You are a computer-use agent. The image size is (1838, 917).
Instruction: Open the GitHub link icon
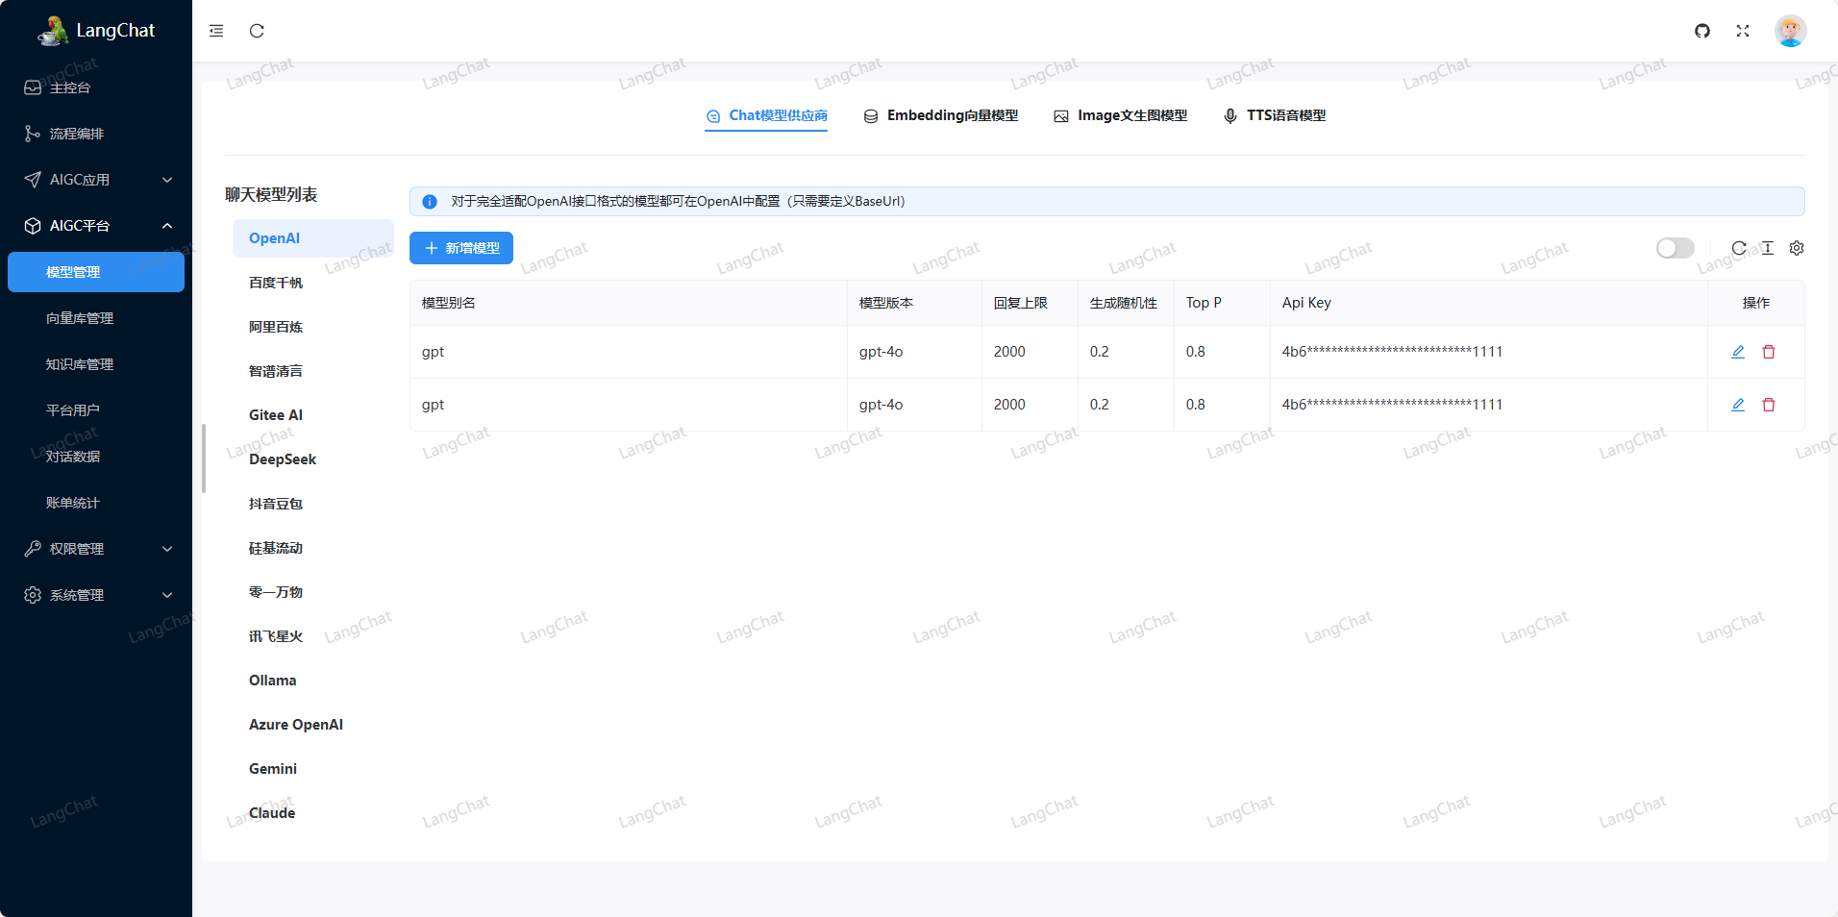click(x=1702, y=31)
